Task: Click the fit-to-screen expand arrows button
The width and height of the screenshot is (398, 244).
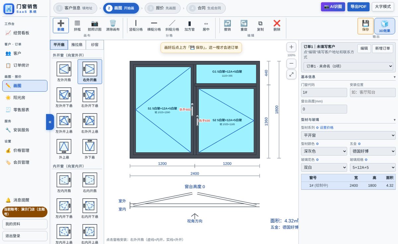Action: 291,74
